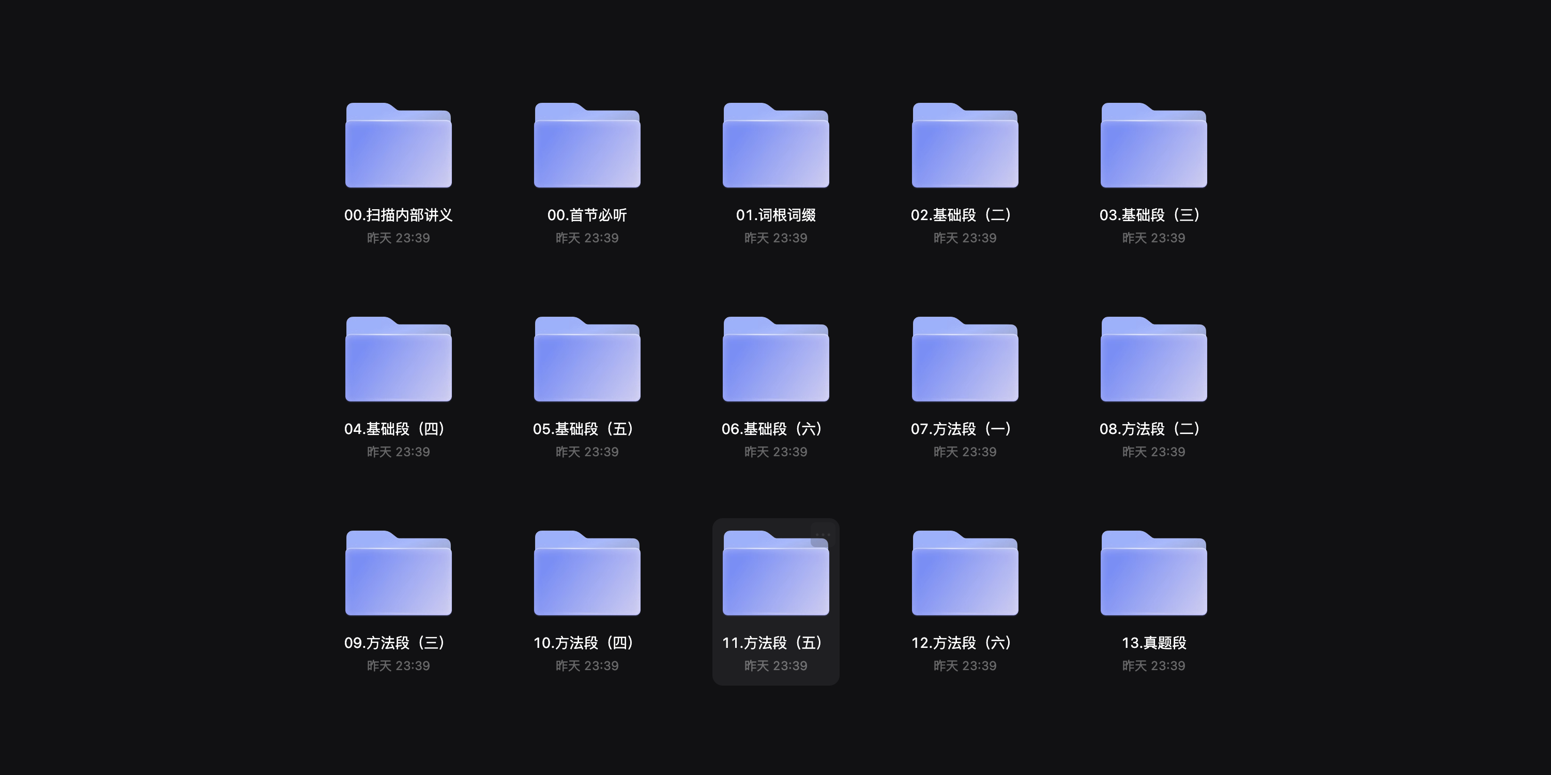Open the 09.方法段（三） folder icon
This screenshot has width=1551, height=775.
click(x=399, y=573)
